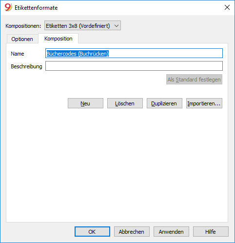The image size is (235, 243).
Task: Duplicate the composition with Duplizieren
Action: point(164,103)
